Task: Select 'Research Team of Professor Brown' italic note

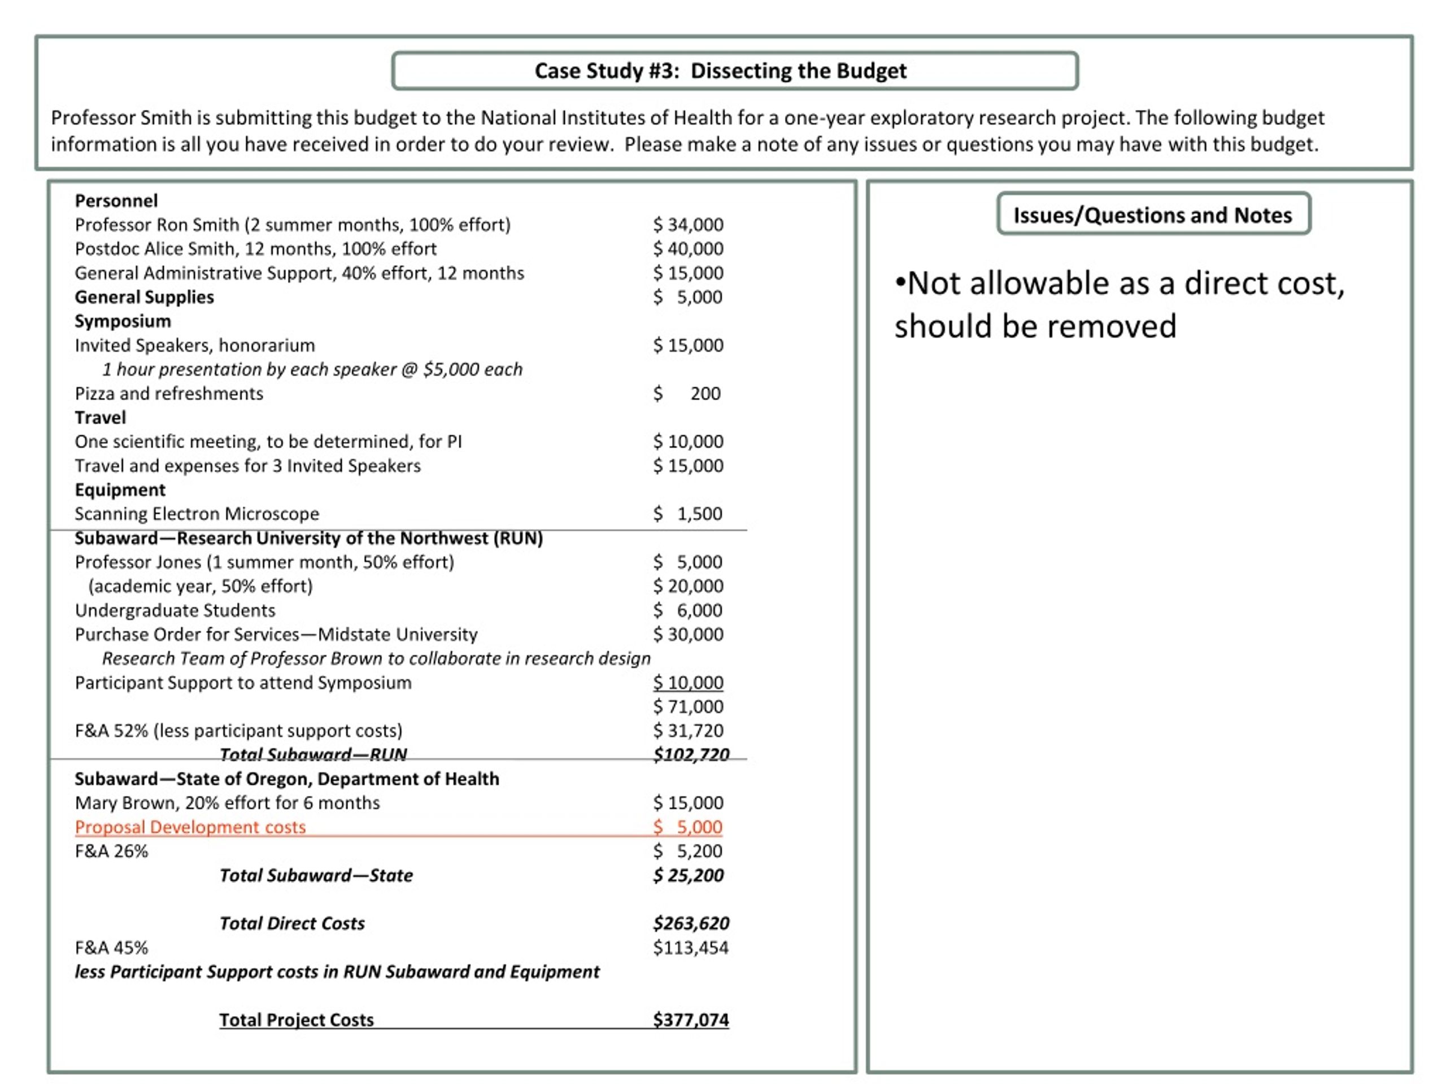Action: point(376,659)
